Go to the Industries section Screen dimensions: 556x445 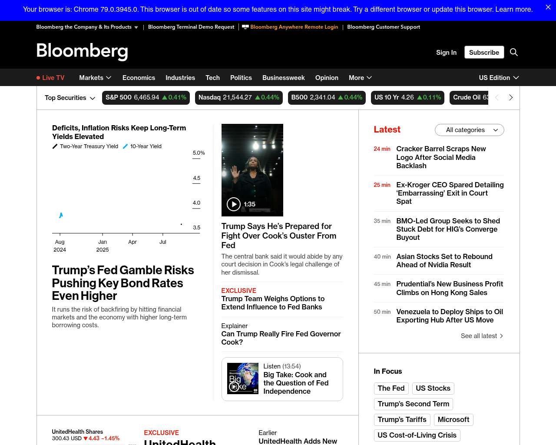(x=180, y=78)
